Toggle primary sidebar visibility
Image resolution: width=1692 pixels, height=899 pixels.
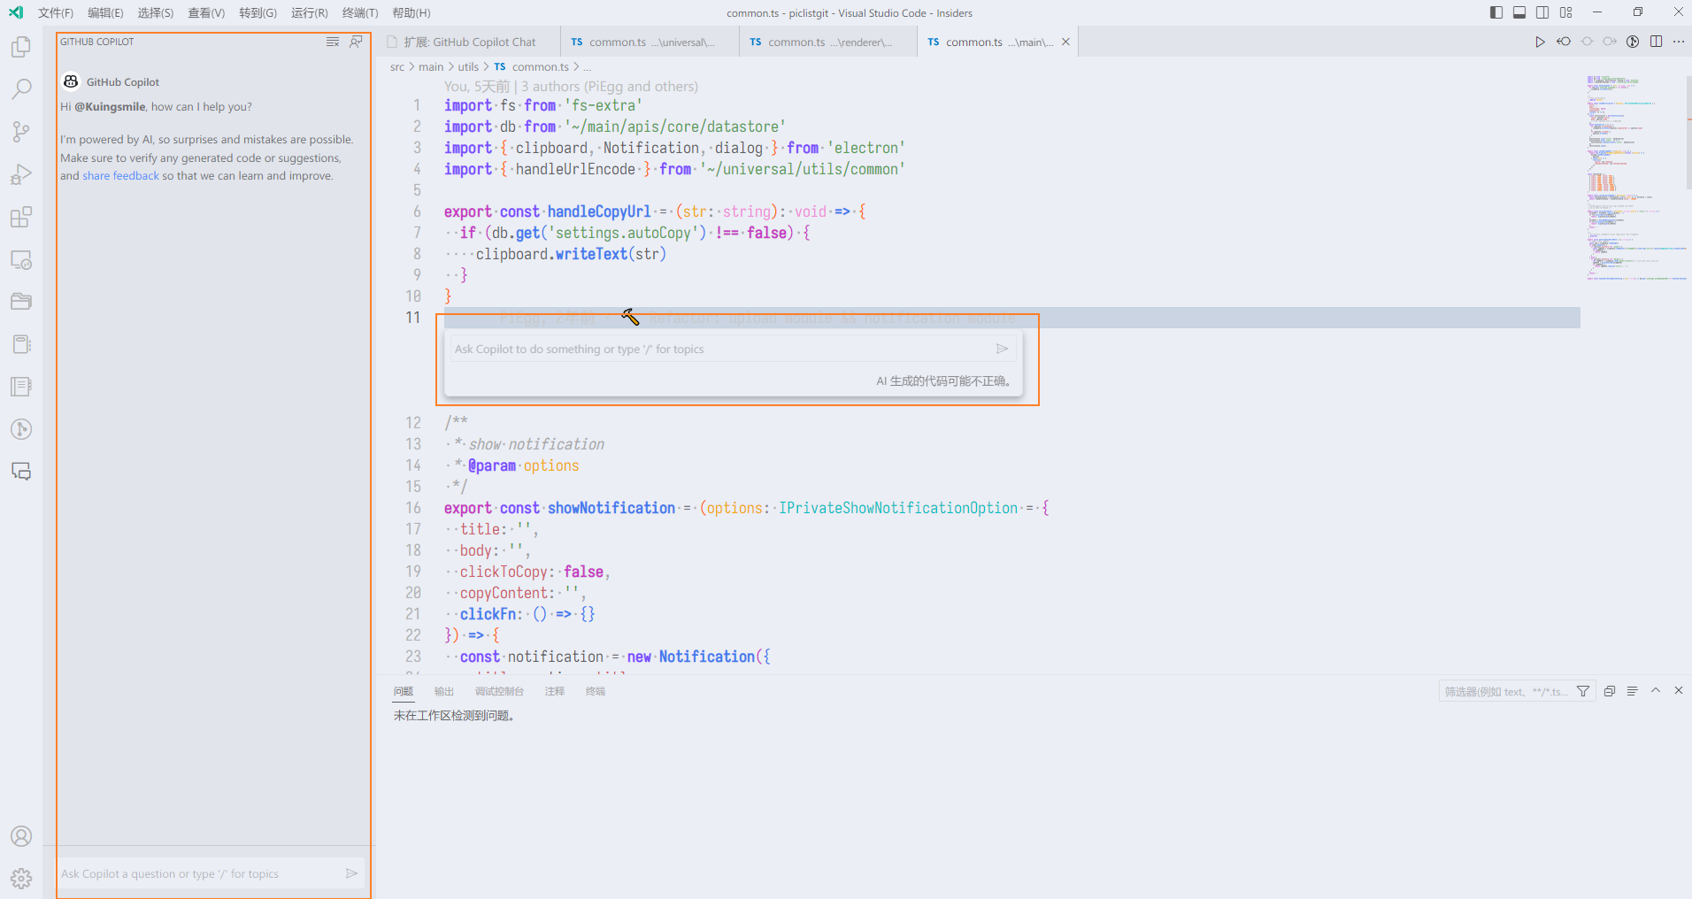1496,12
